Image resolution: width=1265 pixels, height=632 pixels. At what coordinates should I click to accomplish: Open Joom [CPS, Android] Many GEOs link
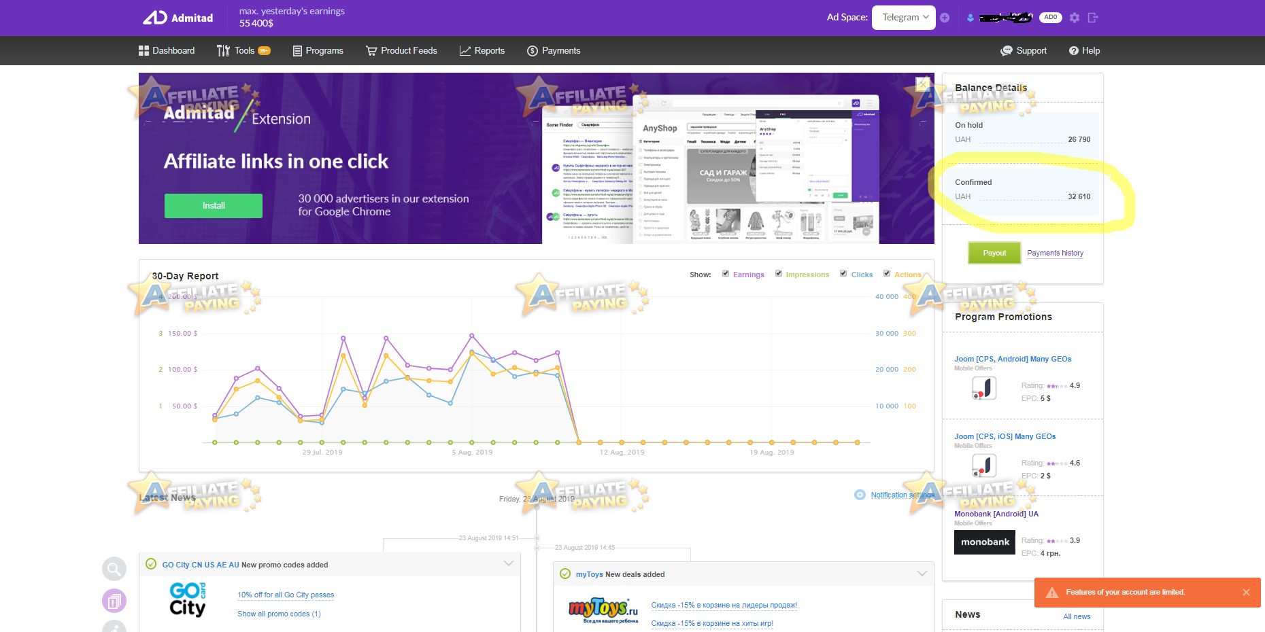point(1013,359)
